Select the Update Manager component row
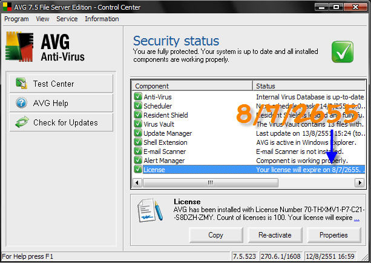Screen dimensions: 371x263 [248, 133]
